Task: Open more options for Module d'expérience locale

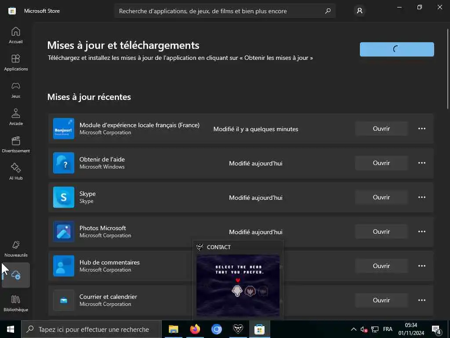Action: [x=421, y=129]
